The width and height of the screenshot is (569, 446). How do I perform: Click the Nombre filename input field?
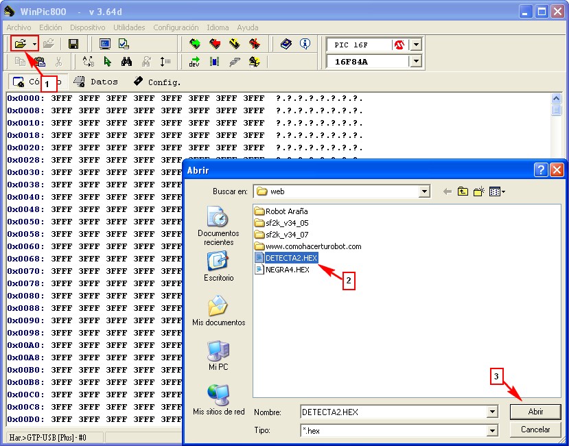pos(393,412)
